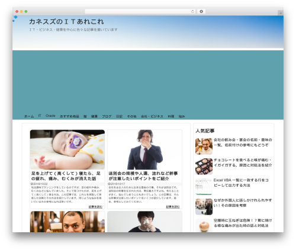Open the ブログ menu item
Image resolution: width=296 pixels, height=250 pixels.
click(x=107, y=116)
